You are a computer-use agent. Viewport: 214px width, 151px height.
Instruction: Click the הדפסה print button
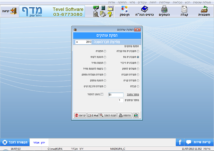coord(124,115)
